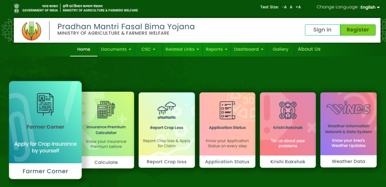Click the Farmer Corner card footer button

45,171
